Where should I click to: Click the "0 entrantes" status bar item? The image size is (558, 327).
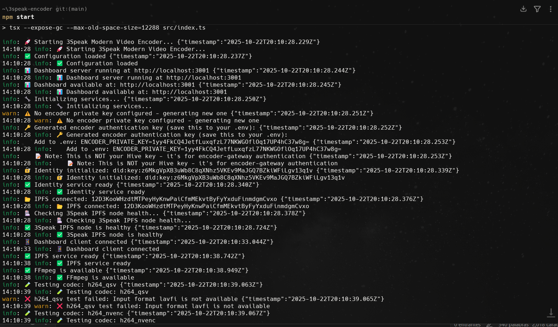(x=467, y=325)
